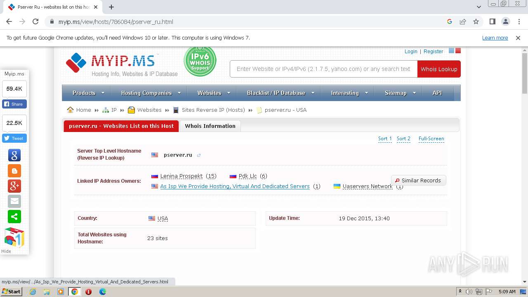Show hidden system tray icons
The width and height of the screenshot is (528, 297).
[x=460, y=292]
